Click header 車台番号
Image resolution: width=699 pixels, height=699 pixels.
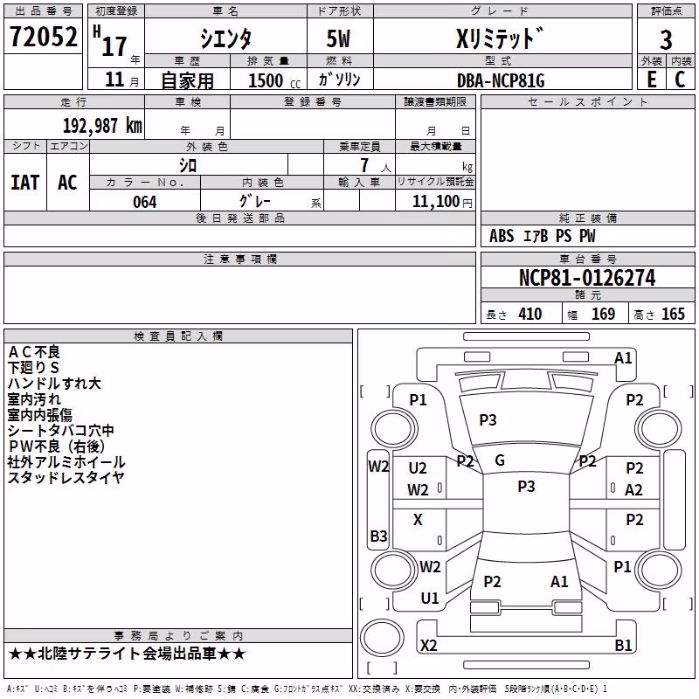(x=587, y=259)
